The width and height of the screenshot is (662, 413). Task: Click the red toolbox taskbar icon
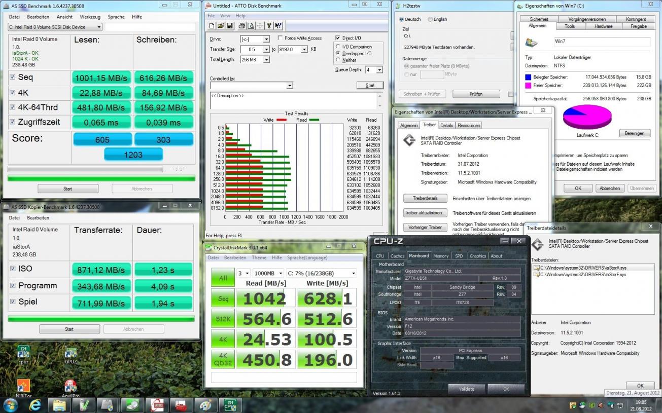pos(181,405)
